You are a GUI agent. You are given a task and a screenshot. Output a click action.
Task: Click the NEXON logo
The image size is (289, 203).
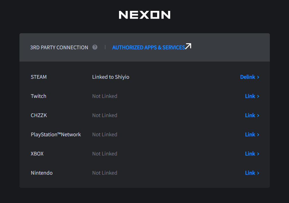[144, 15]
